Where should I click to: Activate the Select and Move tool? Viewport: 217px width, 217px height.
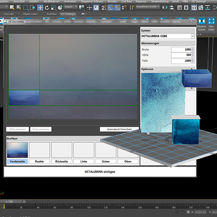[40, 8]
